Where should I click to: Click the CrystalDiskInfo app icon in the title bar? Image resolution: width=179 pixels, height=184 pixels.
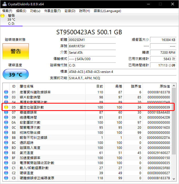(x=4, y=4)
